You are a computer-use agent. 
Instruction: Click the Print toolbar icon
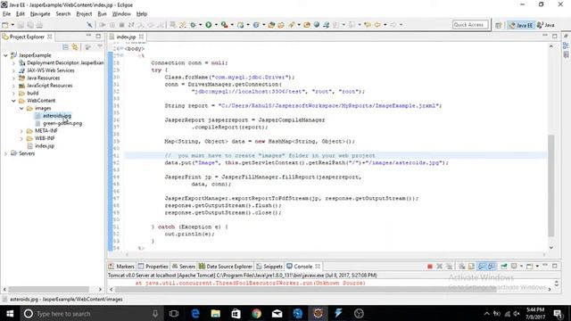[x=39, y=25]
